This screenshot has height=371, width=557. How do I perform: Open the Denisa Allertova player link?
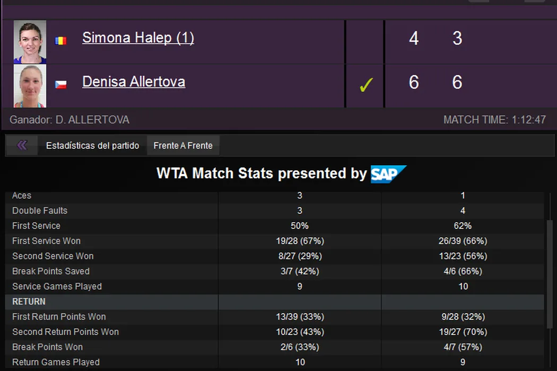[x=134, y=82]
